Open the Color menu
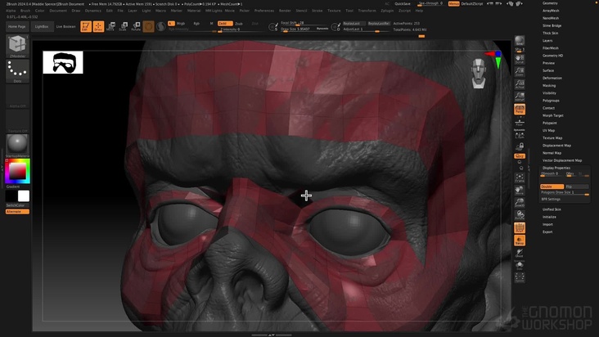This screenshot has width=599, height=337. pyautogui.click(x=40, y=11)
